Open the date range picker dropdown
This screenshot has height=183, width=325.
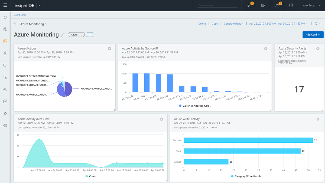click(279, 24)
